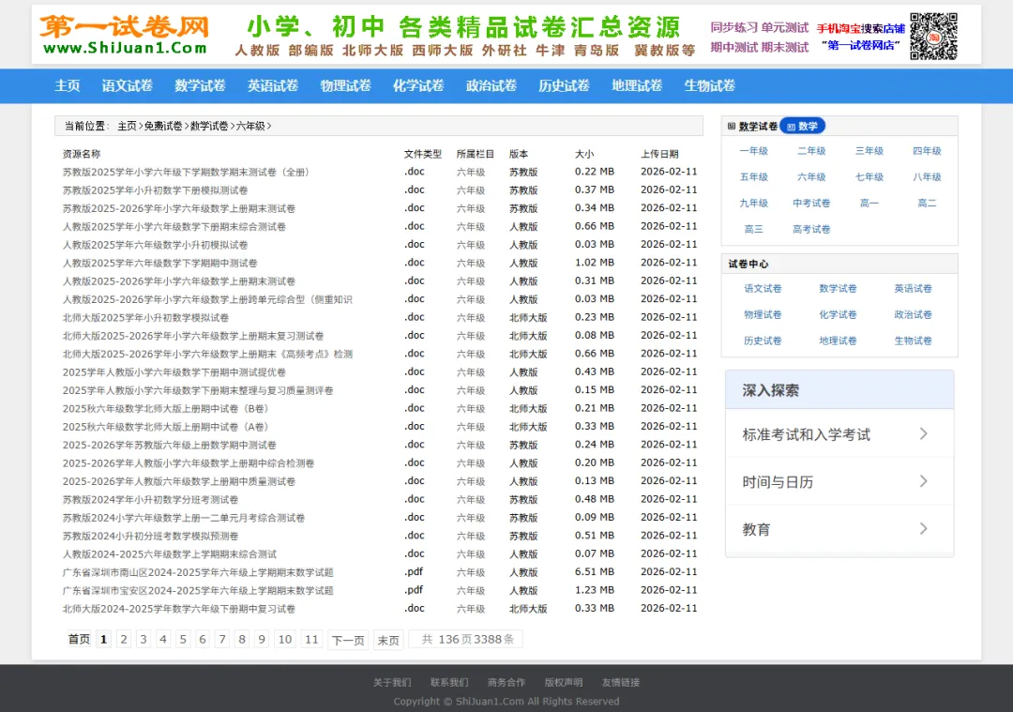Open the 语文试卷 navigation tab
The width and height of the screenshot is (1013, 712).
click(128, 86)
